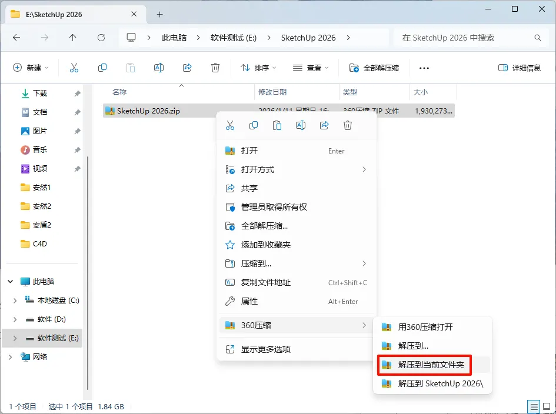The width and height of the screenshot is (556, 414).
Task: Choose 解压到 SketchUp 2026\
Action: [x=432, y=383]
